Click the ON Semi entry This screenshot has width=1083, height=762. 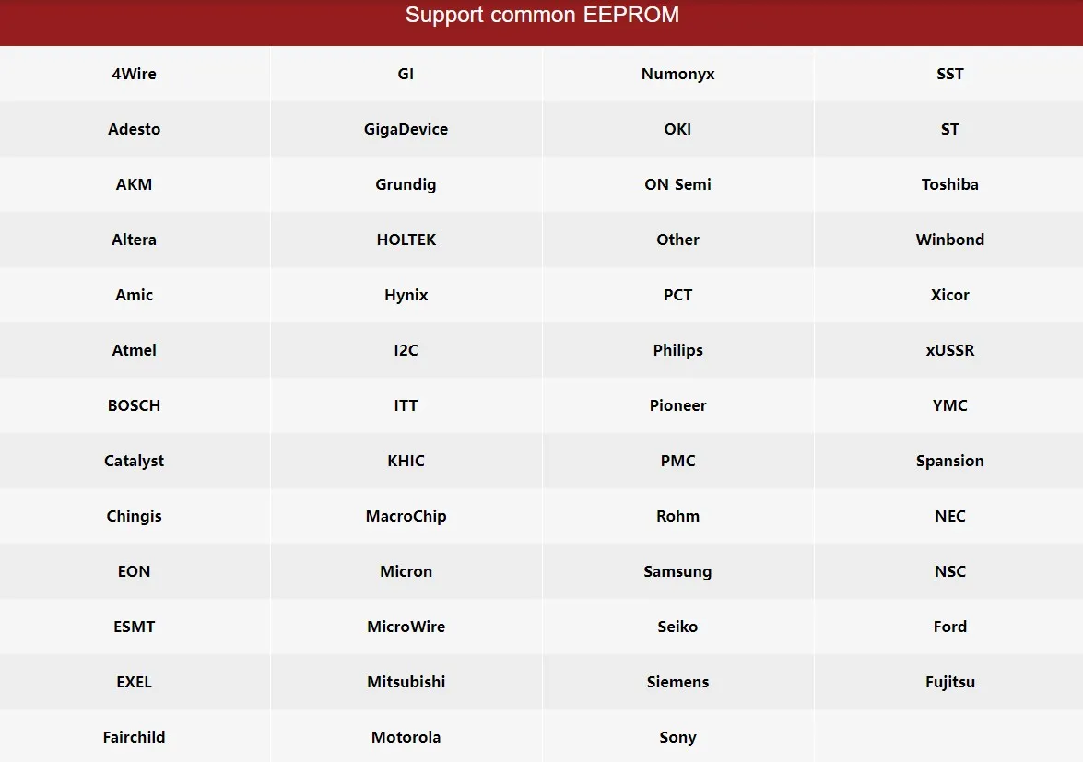point(677,184)
